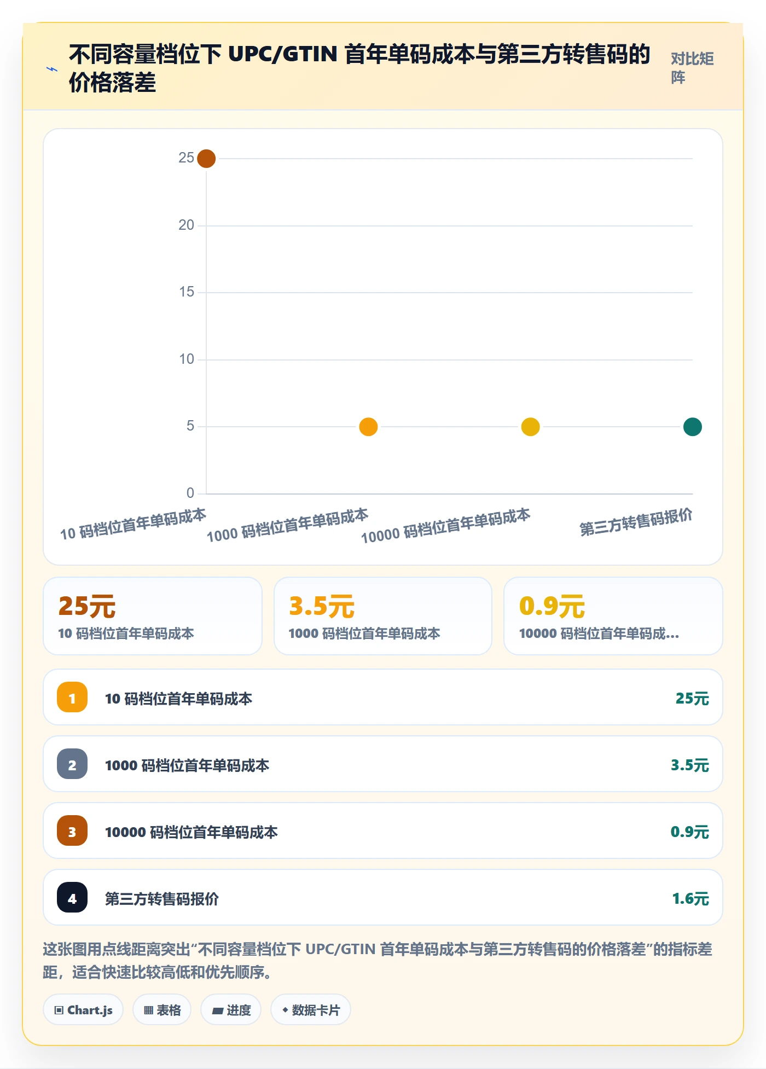The width and height of the screenshot is (766, 1069).
Task: Open the 3.5元 summary card
Action: click(383, 616)
